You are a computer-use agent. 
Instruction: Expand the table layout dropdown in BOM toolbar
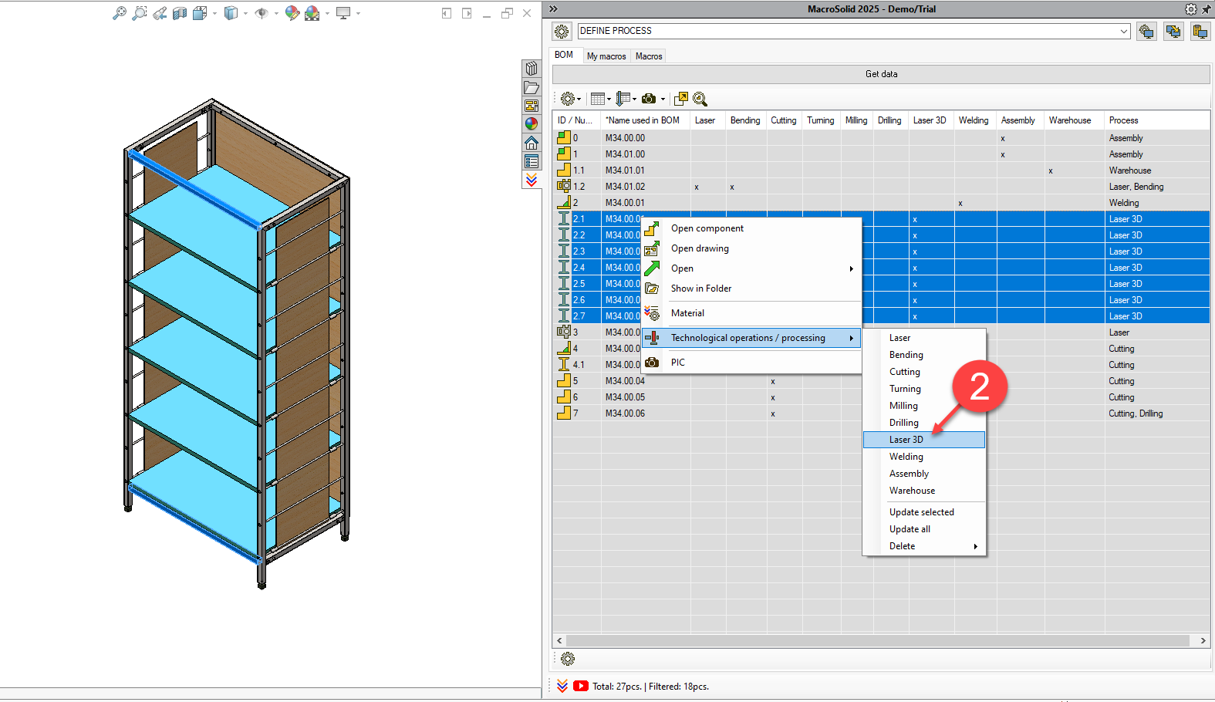tap(609, 100)
